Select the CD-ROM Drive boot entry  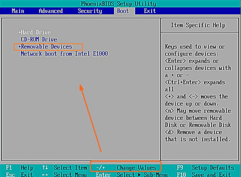(x=39, y=40)
